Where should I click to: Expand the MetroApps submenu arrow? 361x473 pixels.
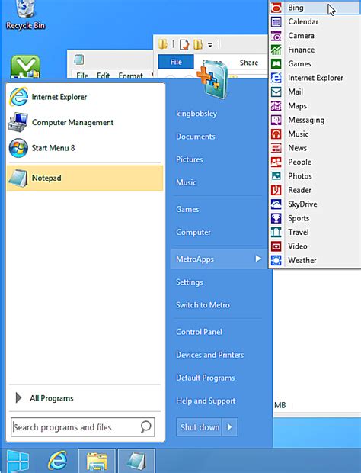(258, 259)
